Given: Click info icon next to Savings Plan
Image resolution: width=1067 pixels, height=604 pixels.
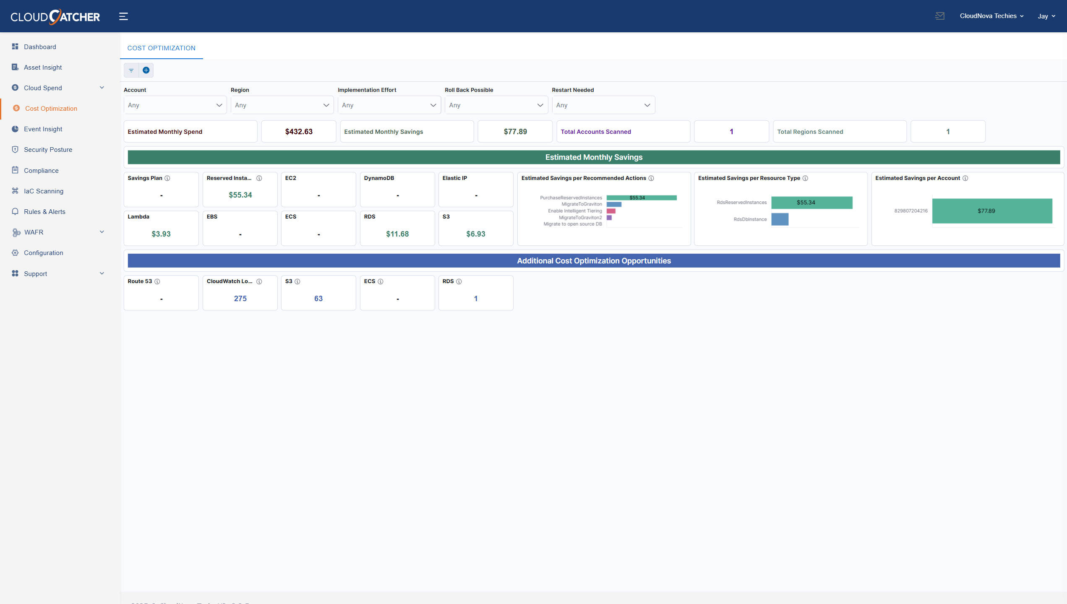Looking at the screenshot, I should 167,178.
